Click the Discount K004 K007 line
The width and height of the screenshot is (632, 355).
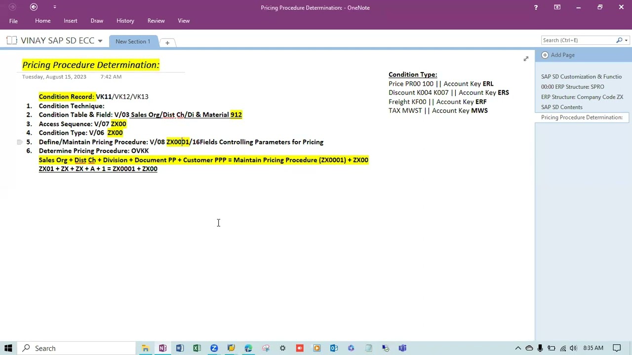pos(449,93)
